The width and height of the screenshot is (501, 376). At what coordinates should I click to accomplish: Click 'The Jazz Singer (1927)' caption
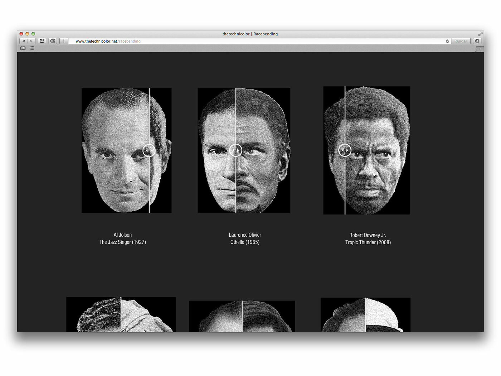tap(123, 242)
